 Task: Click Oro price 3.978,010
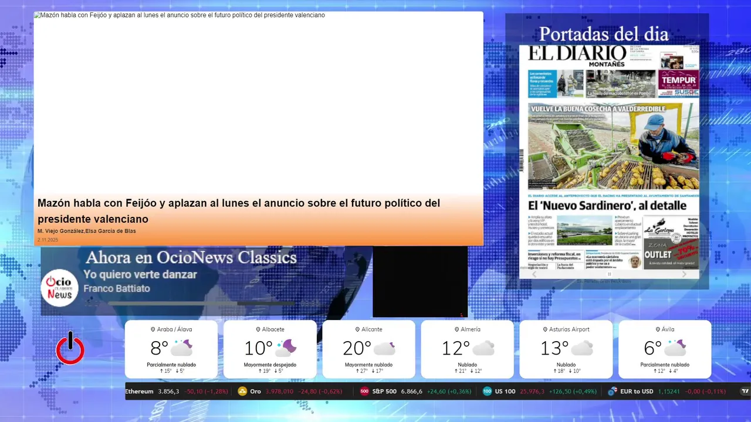279,392
